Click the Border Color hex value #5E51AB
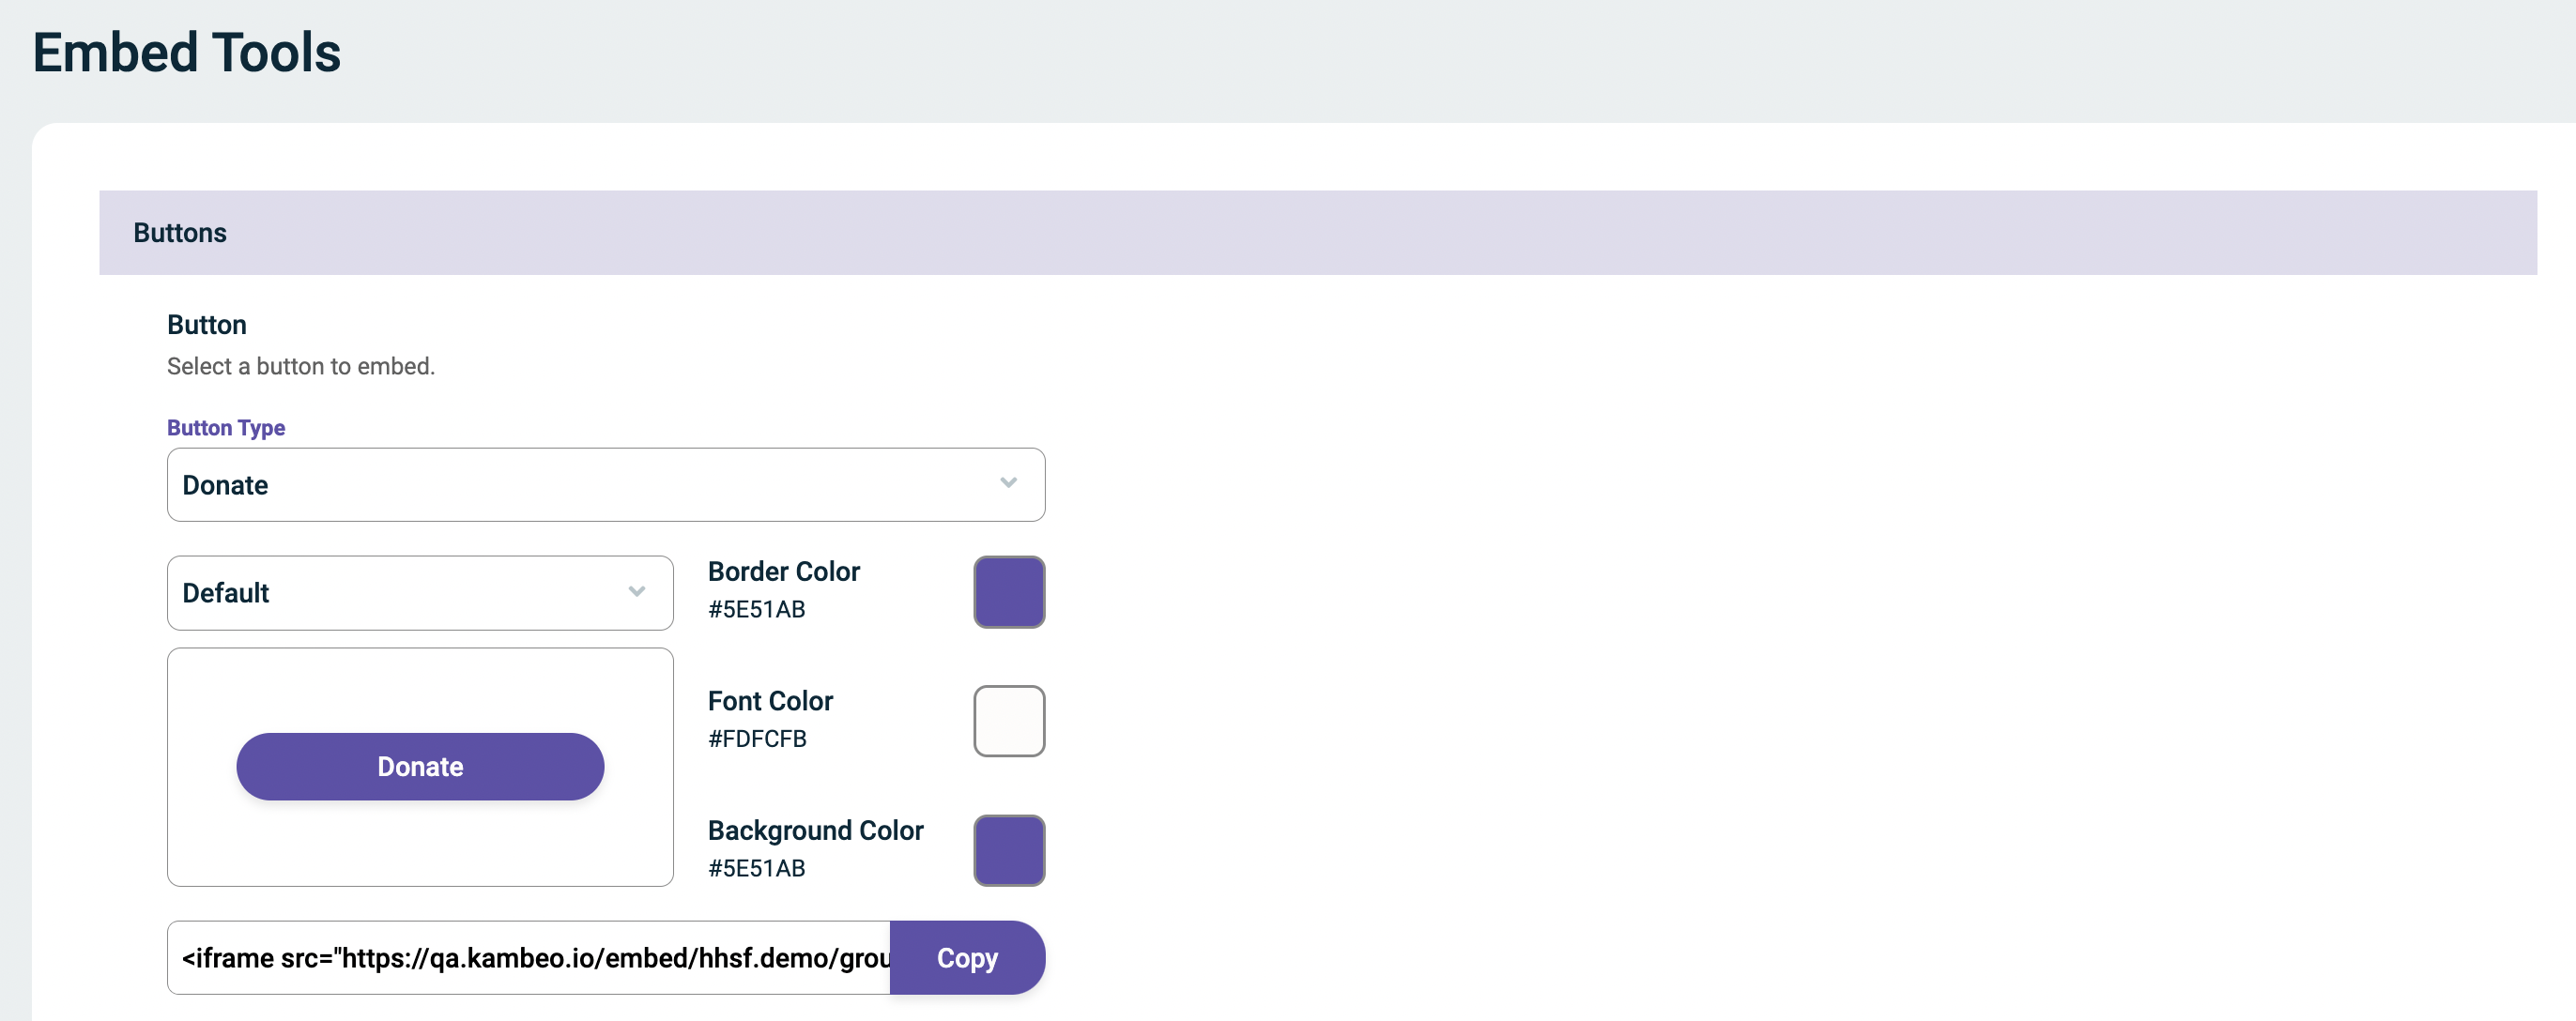The height and width of the screenshot is (1021, 2576). pyautogui.click(x=757, y=610)
